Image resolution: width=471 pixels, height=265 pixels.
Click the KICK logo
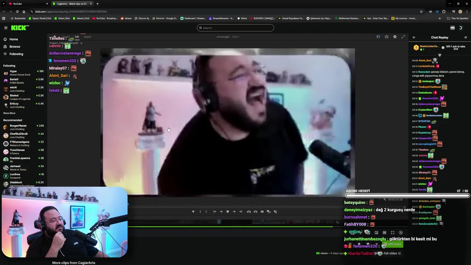coord(20,28)
